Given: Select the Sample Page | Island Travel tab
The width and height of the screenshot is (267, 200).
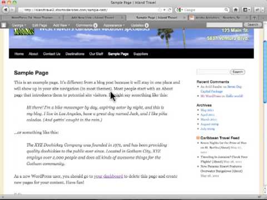Looking at the screenshot, I should [x=157, y=18].
